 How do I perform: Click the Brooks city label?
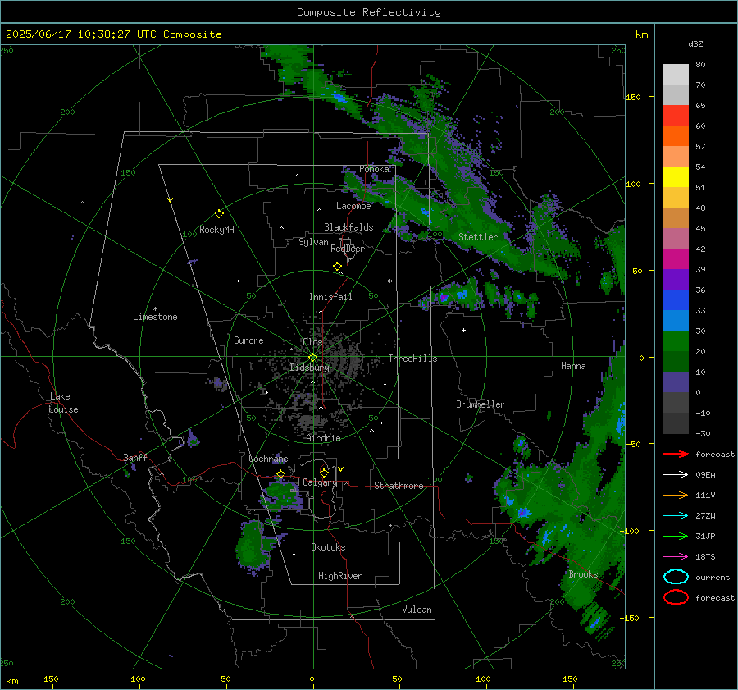583,574
